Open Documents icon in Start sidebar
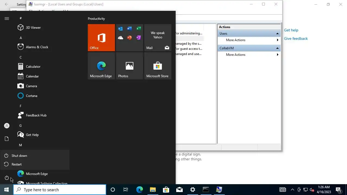The width and height of the screenshot is (347, 195). pyautogui.click(x=7, y=139)
